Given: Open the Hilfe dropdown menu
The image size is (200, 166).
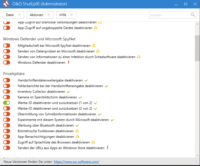Looking at the screenshot, I should click(x=66, y=15).
